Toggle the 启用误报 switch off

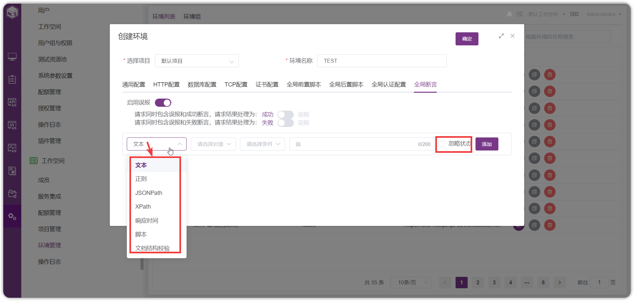coord(163,103)
